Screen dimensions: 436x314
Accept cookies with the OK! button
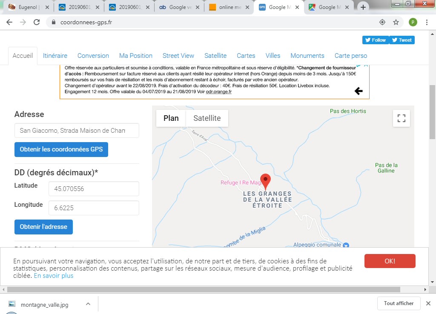tap(390, 261)
